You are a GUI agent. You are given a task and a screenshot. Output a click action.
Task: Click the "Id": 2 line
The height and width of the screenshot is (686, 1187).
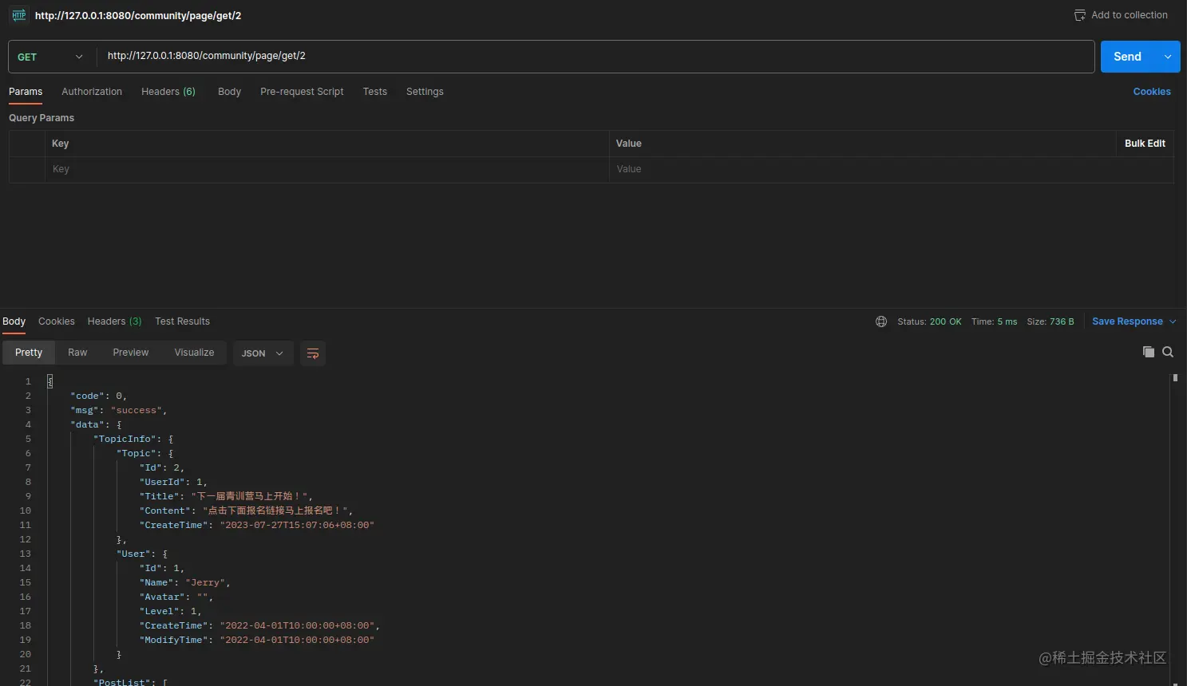click(162, 467)
